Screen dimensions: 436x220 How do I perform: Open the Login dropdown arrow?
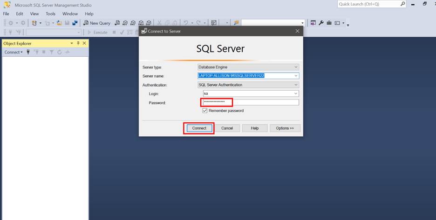(x=296, y=93)
